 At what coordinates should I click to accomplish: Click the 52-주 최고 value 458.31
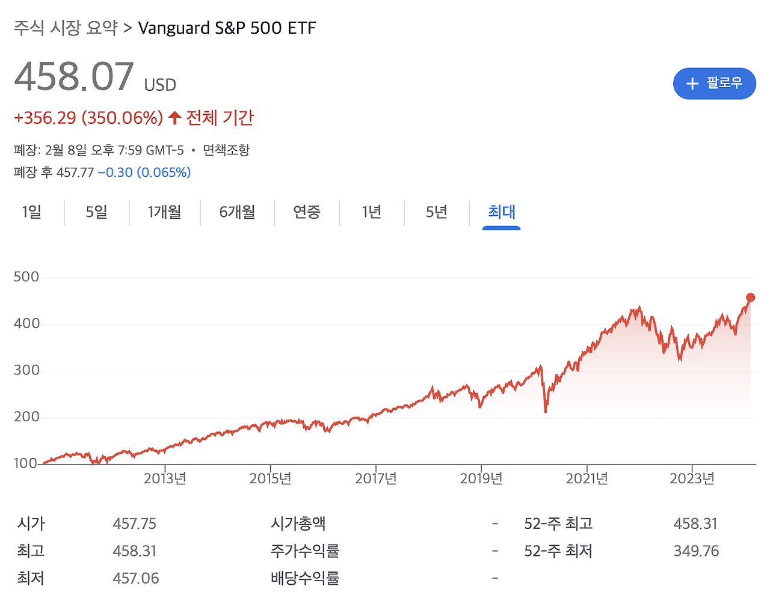(696, 523)
